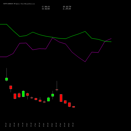Click the purple indicator line's lowest point
This screenshot has width=131, height=131.
coord(85,62)
